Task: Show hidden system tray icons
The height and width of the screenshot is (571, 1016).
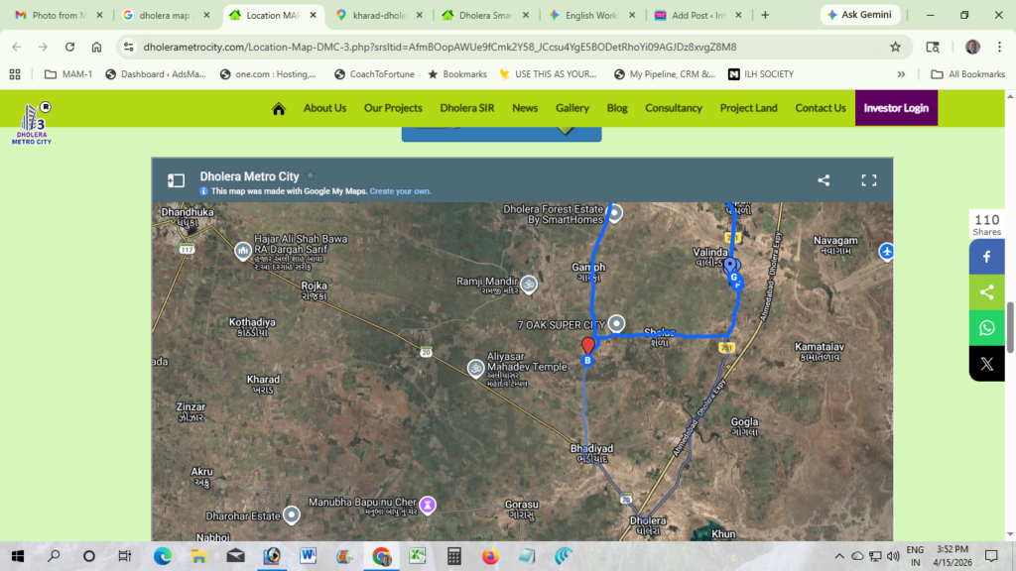Action: pos(839,556)
